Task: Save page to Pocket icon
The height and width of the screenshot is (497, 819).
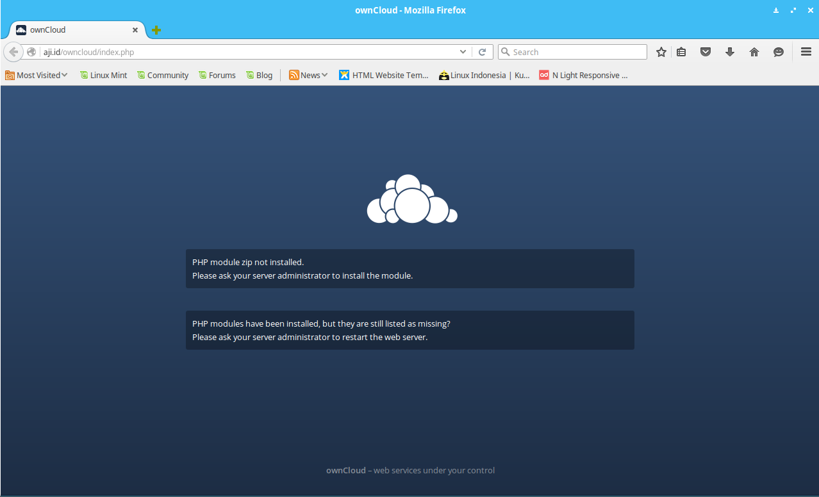Action: (706, 52)
